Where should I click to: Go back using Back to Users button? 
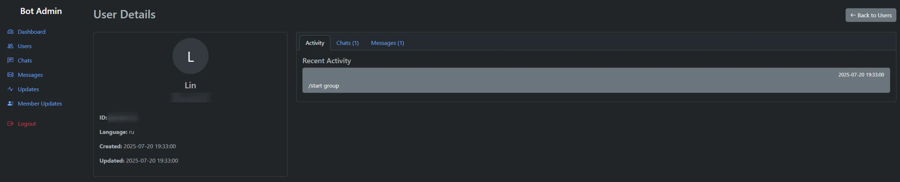(871, 15)
